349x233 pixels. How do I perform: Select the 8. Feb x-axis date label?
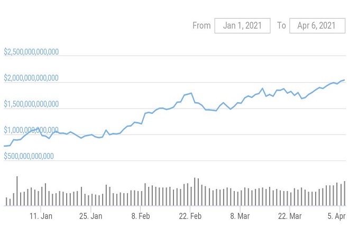[141, 216]
